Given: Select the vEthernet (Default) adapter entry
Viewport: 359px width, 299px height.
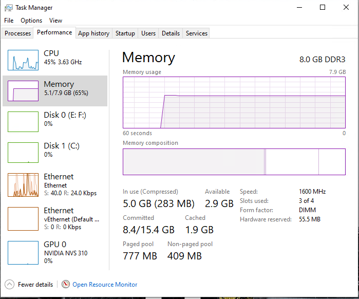Looking at the screenshot, I should click(x=55, y=219).
